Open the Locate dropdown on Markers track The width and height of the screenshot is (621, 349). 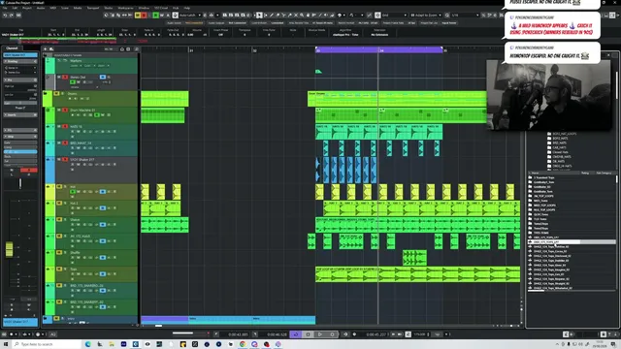tap(76, 66)
